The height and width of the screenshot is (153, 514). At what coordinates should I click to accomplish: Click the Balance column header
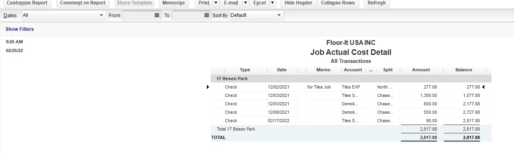pos(464,70)
